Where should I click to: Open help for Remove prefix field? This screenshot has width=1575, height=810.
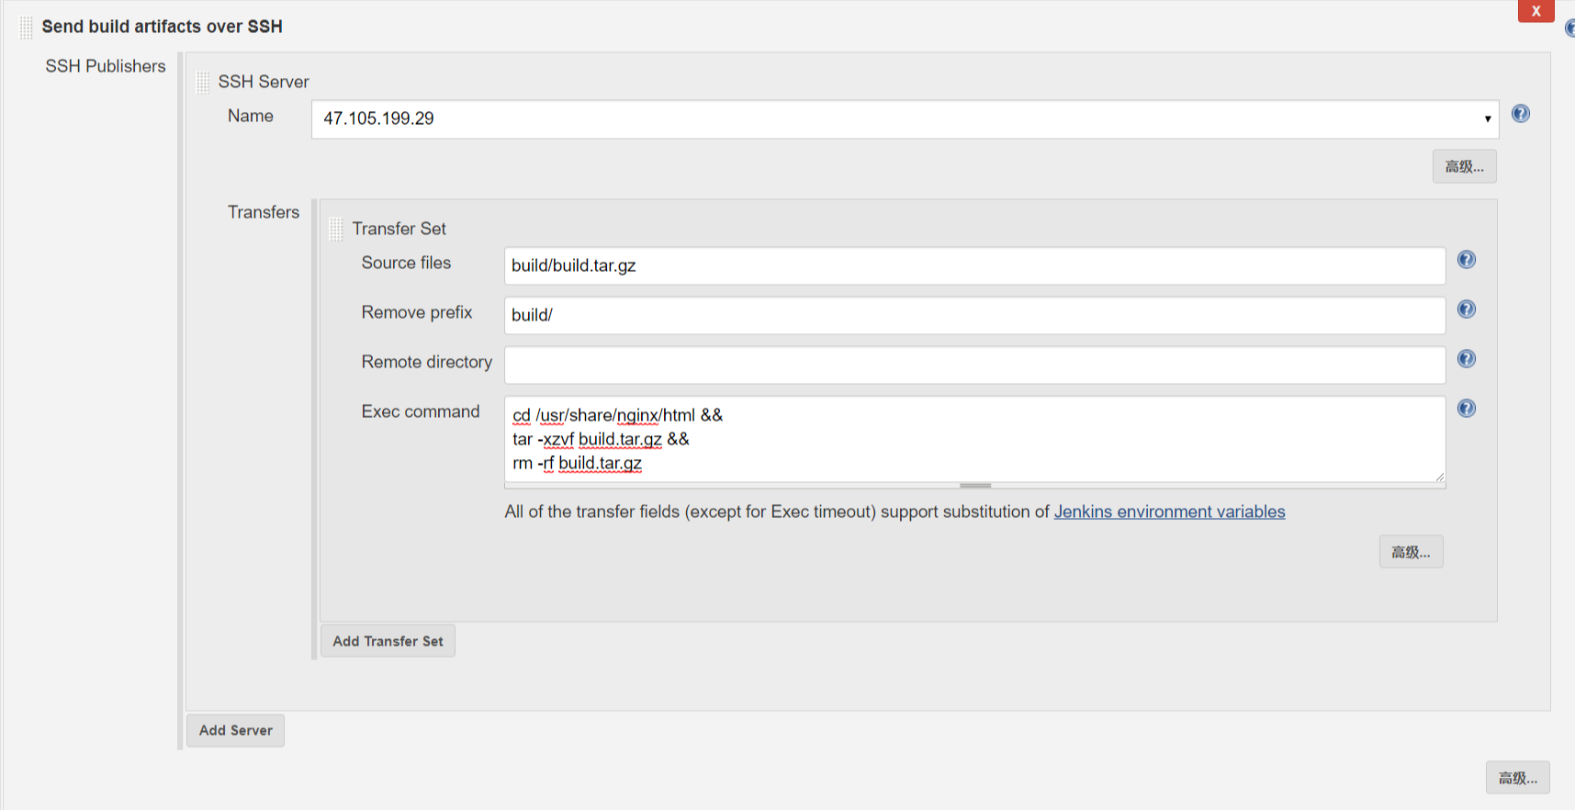click(x=1467, y=309)
